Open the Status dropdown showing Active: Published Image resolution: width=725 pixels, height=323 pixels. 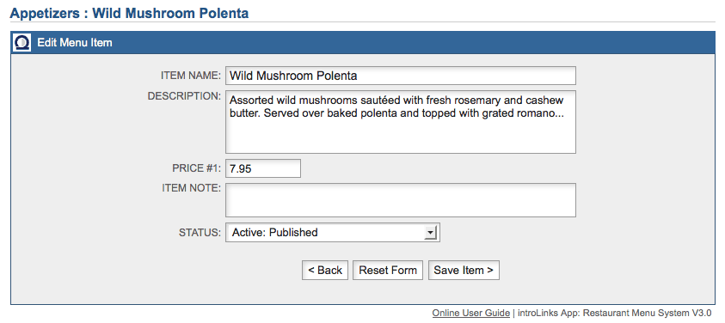pos(333,233)
